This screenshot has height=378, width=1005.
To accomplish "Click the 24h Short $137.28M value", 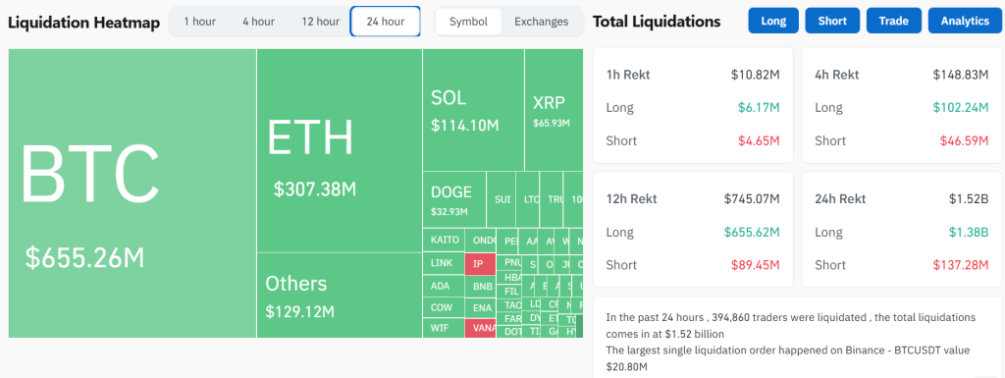I will [961, 265].
